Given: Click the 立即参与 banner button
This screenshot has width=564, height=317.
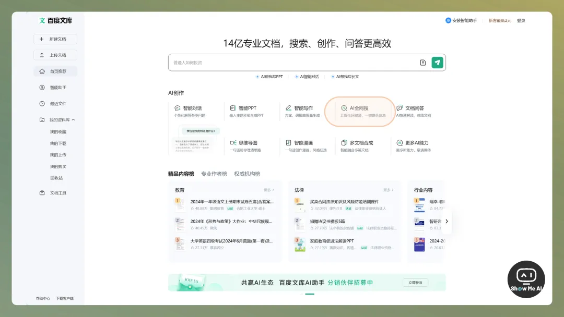Looking at the screenshot, I should click(x=415, y=283).
